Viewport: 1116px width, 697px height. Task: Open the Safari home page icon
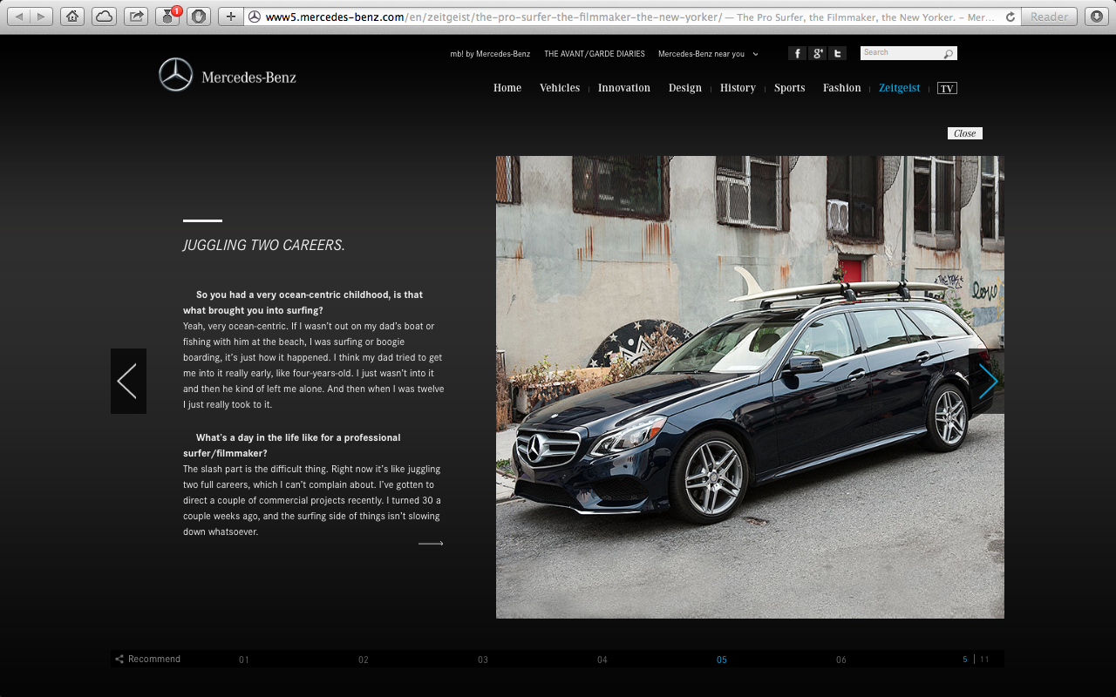point(73,17)
